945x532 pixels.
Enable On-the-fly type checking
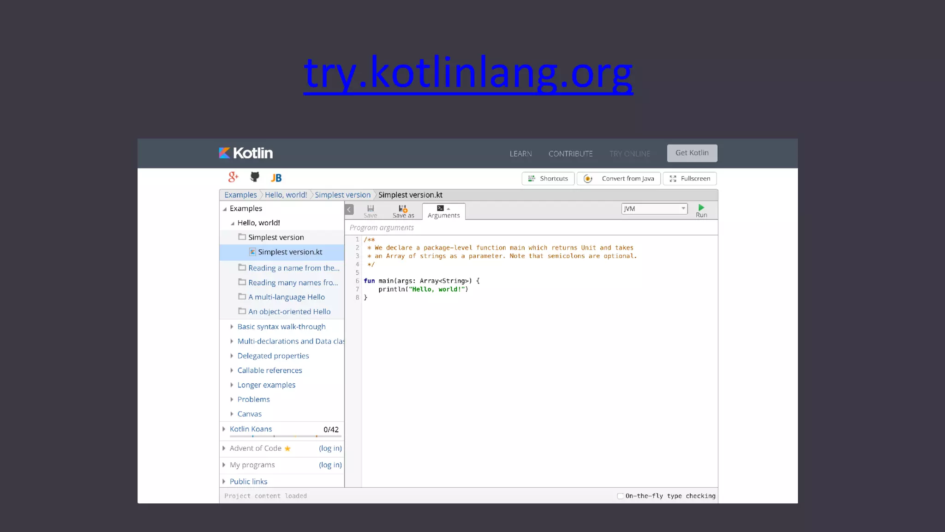620,496
